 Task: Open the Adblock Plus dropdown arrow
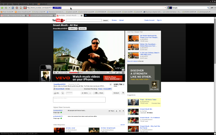tap(214, 8)
